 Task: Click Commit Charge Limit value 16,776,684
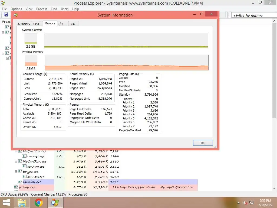[x=55, y=83]
